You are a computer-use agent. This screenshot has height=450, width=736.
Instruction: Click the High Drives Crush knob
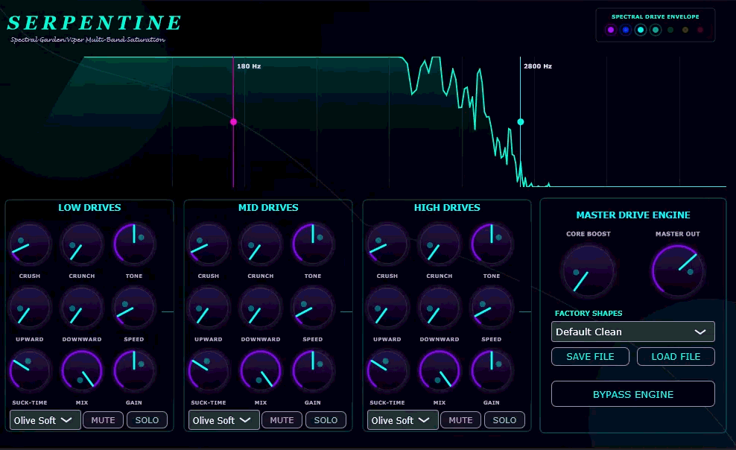click(x=387, y=244)
